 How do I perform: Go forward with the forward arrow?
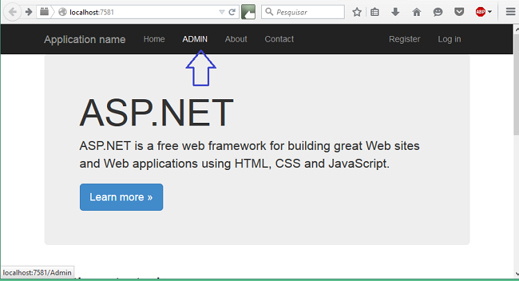28,12
